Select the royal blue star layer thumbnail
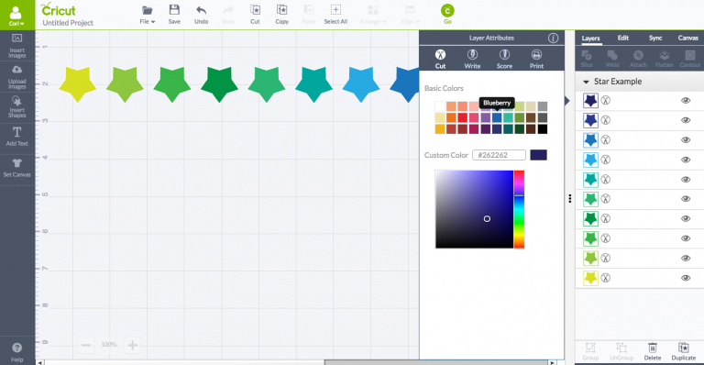The width and height of the screenshot is (704, 365). (590, 140)
